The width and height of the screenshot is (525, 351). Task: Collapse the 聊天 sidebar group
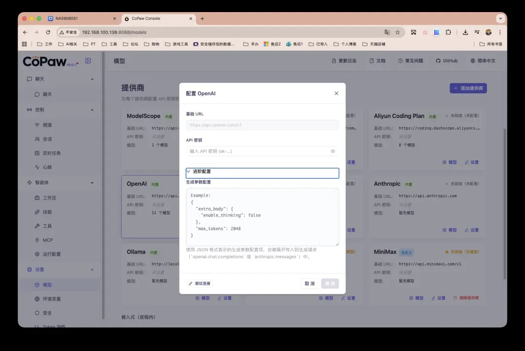[x=92, y=79]
